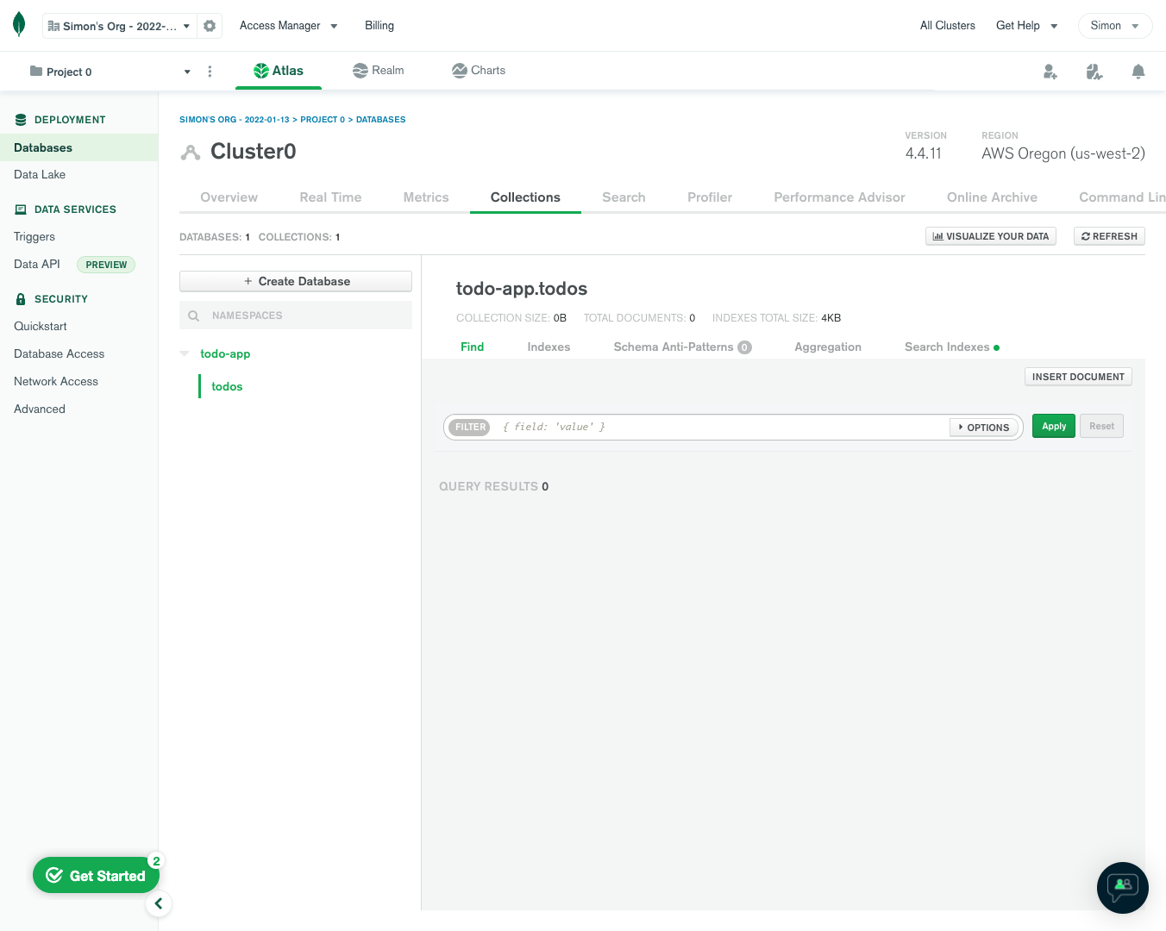
Task: Click the Security lock icon
Action: pyautogui.click(x=21, y=299)
